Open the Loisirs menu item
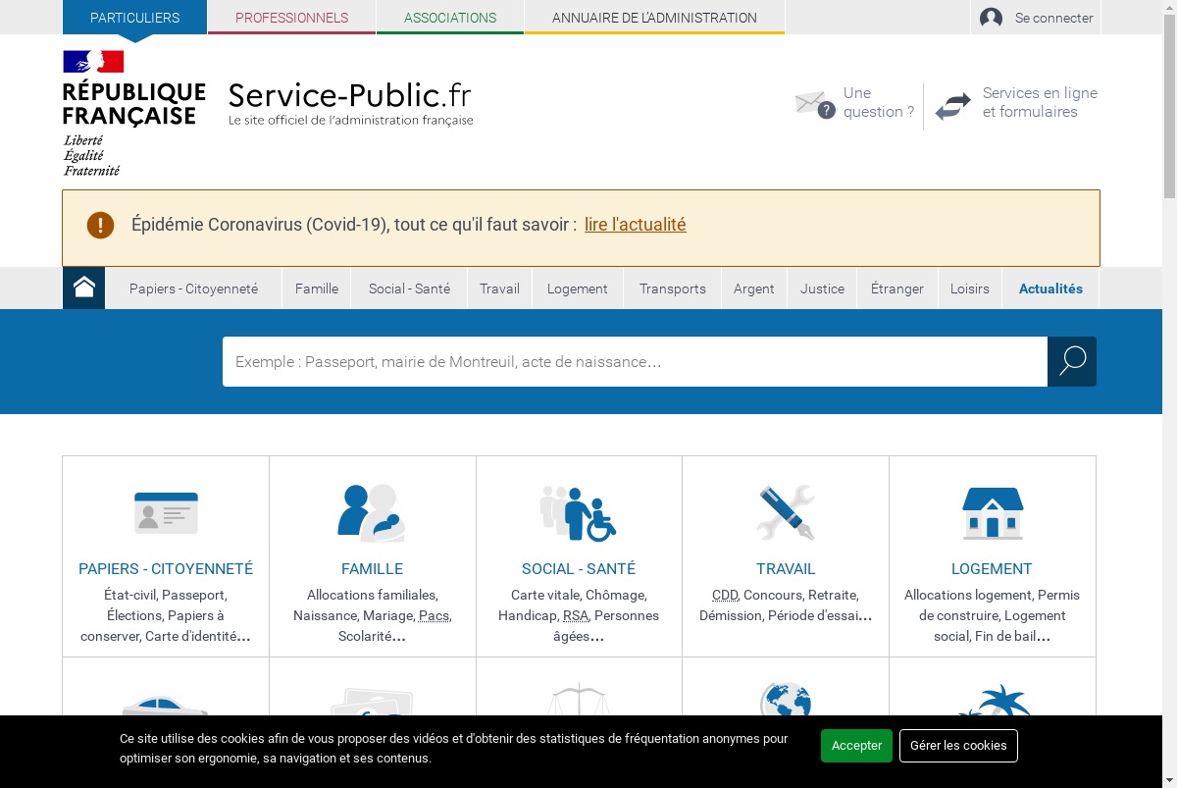Screen dimensions: 1177x788 coord(970,289)
